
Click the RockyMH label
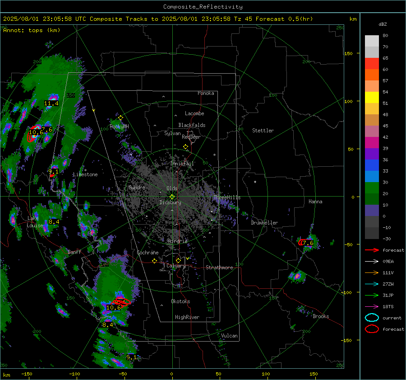coord(119,127)
